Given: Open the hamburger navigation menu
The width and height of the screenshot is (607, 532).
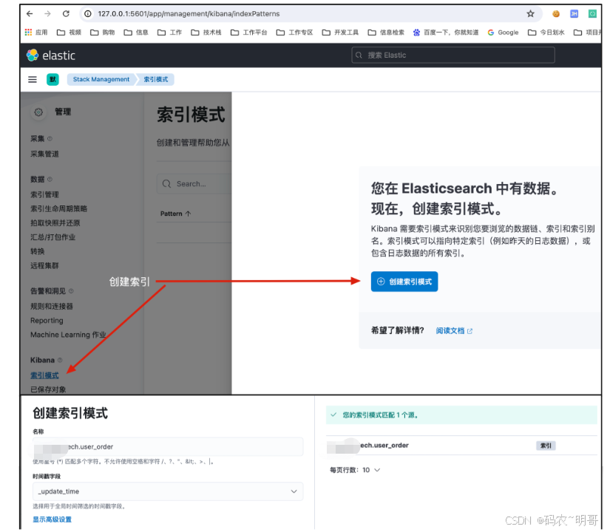Looking at the screenshot, I should coord(33,79).
